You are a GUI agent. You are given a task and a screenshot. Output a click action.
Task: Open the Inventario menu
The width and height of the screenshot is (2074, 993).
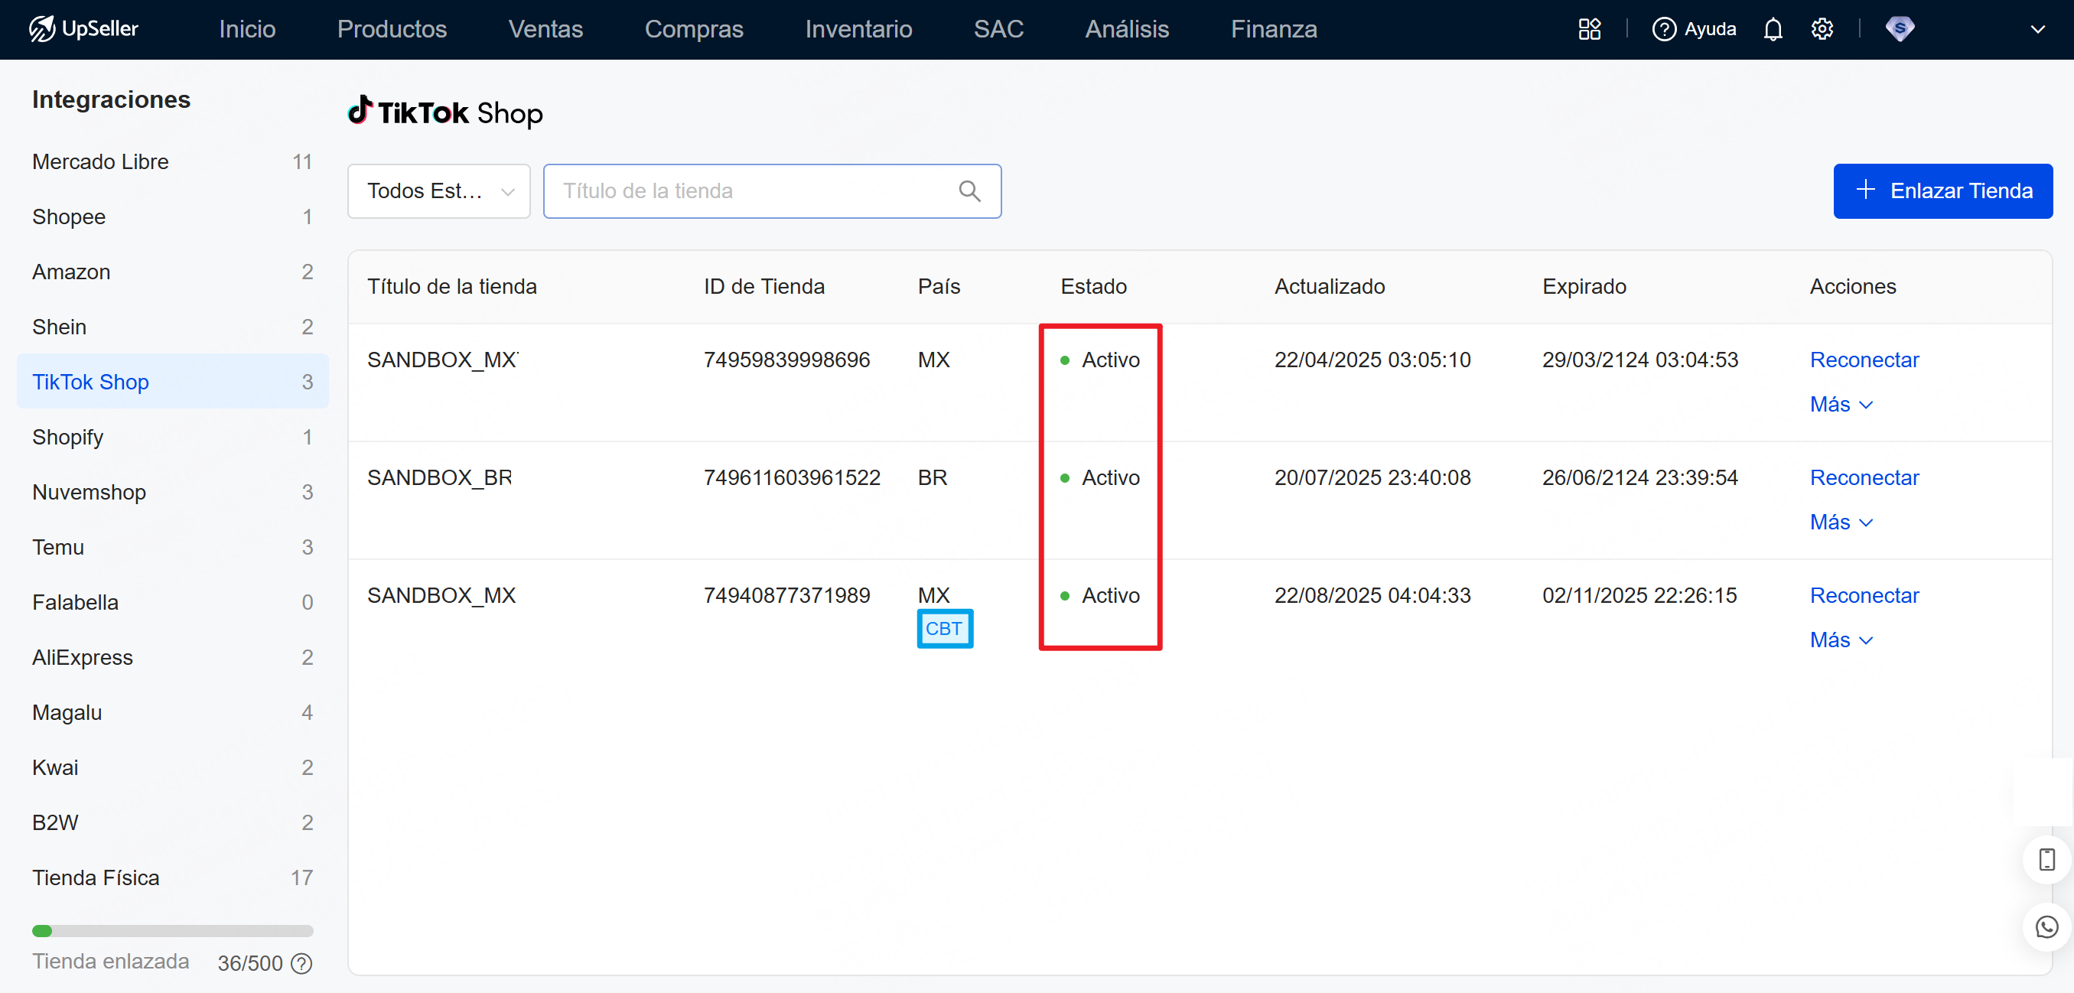pyautogui.click(x=858, y=29)
